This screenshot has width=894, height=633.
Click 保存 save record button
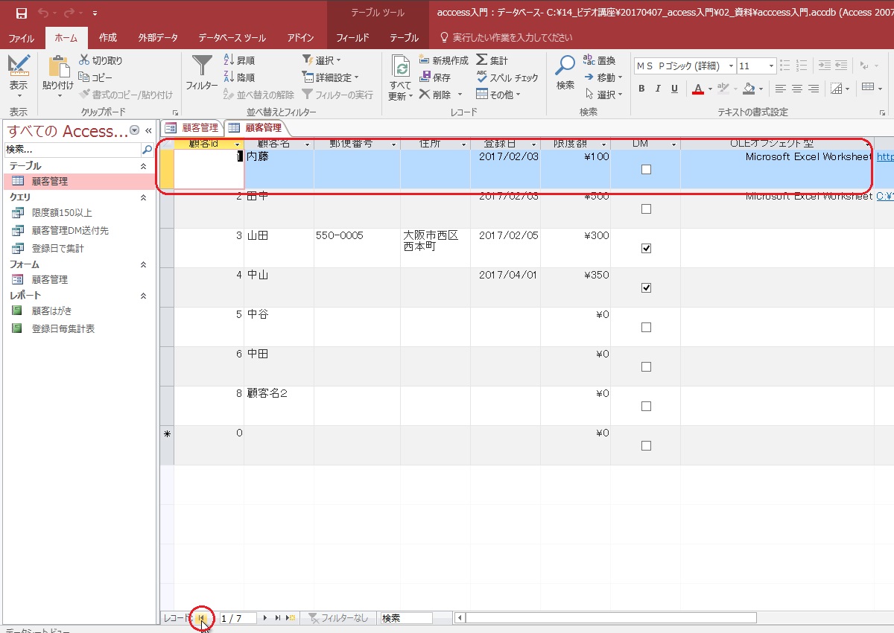435,77
